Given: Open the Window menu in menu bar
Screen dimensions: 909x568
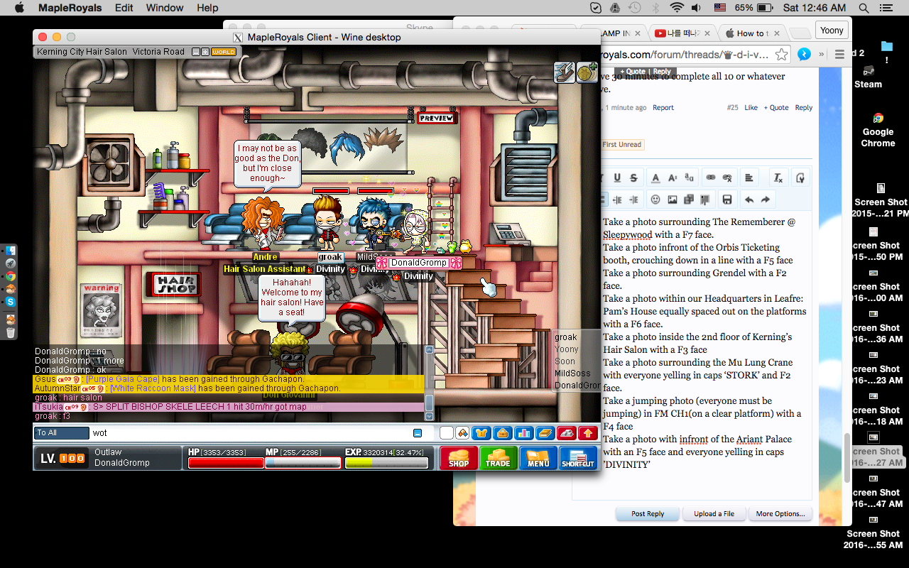Looking at the screenshot, I should (164, 8).
